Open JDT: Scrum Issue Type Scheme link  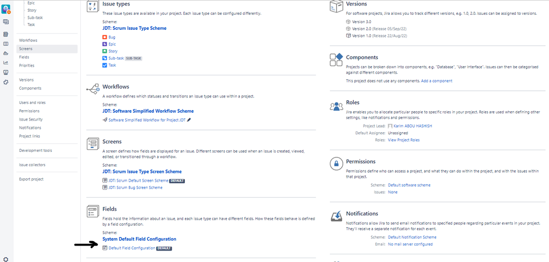(x=134, y=28)
